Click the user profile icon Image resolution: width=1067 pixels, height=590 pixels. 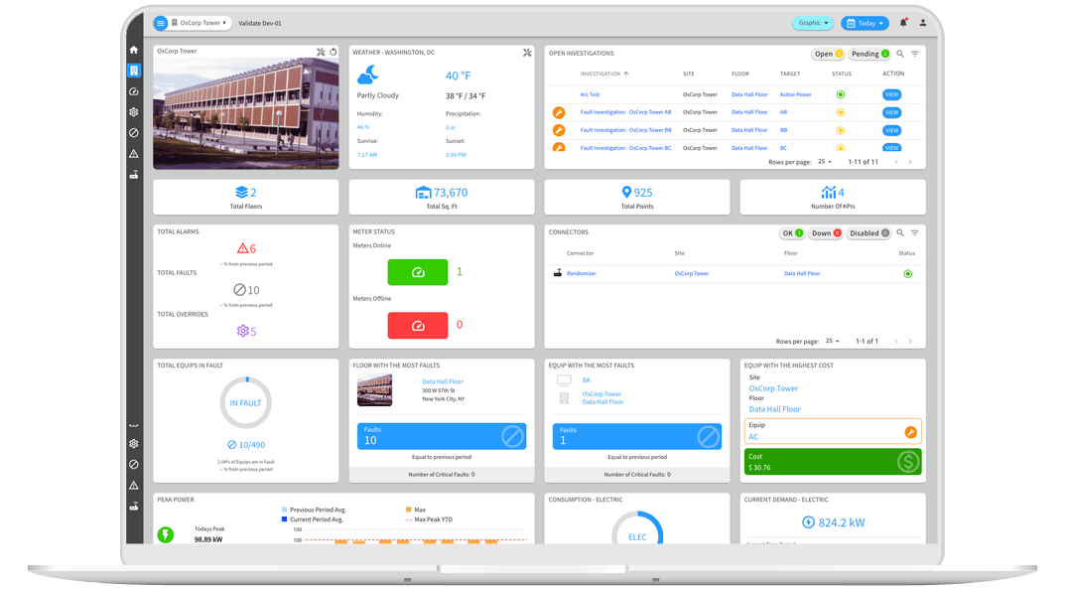pyautogui.click(x=923, y=23)
